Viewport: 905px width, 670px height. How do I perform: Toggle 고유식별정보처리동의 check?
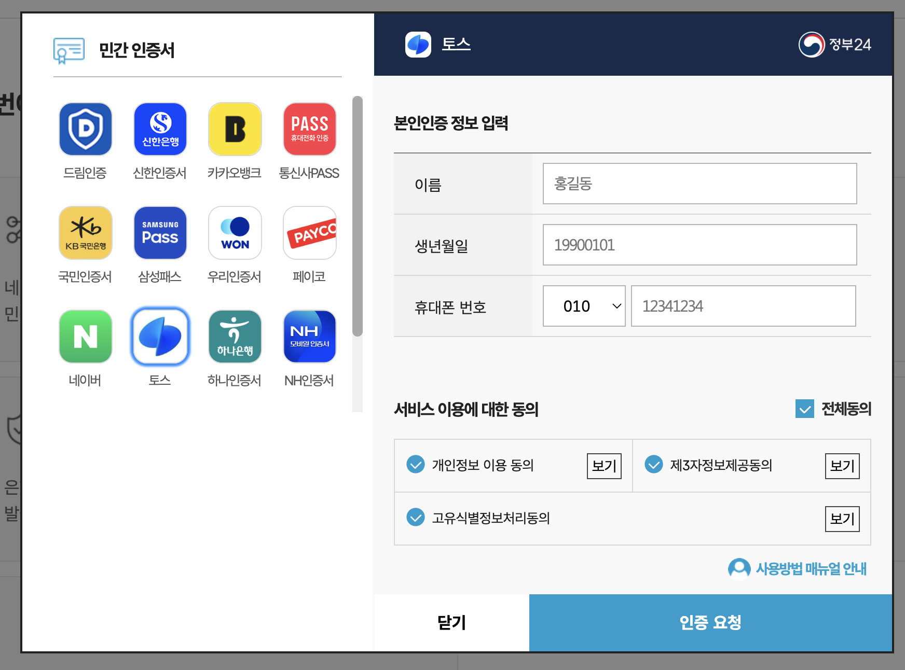416,518
